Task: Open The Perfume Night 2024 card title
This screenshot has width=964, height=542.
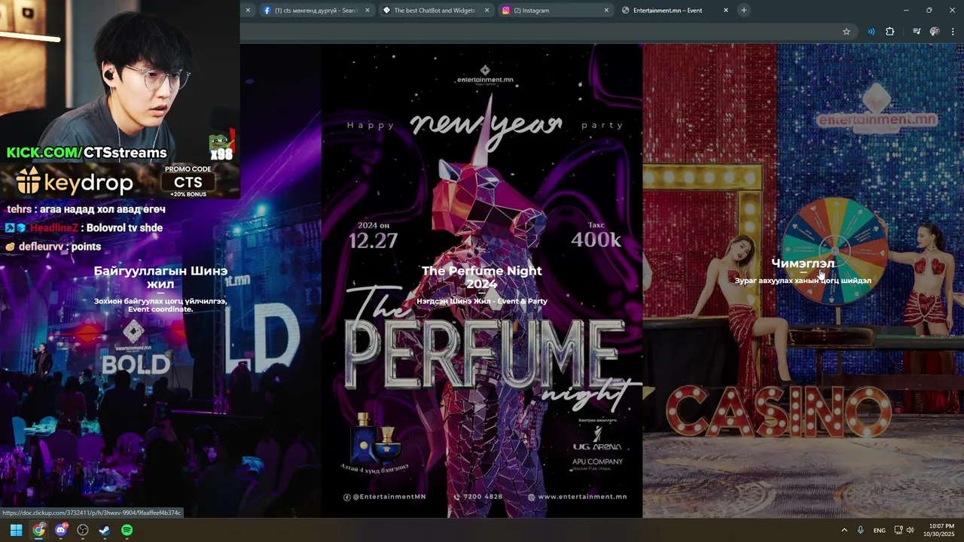Action: [482, 277]
